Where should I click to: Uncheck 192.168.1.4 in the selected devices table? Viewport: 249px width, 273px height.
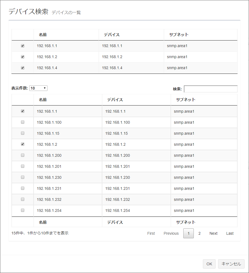coord(23,68)
